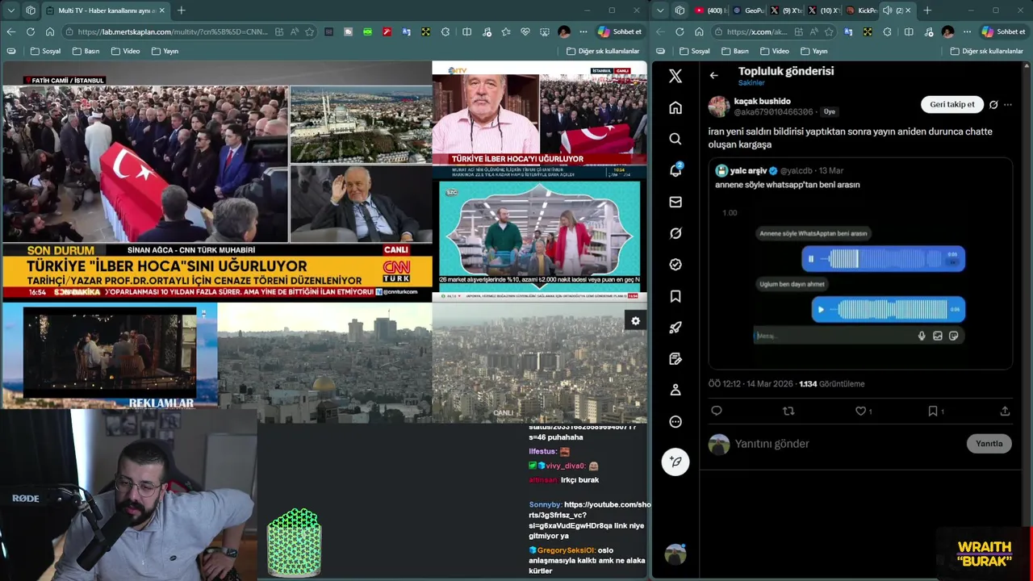Open browser menu dots in X window
Screen dimensions: 1033x581
[966, 31]
